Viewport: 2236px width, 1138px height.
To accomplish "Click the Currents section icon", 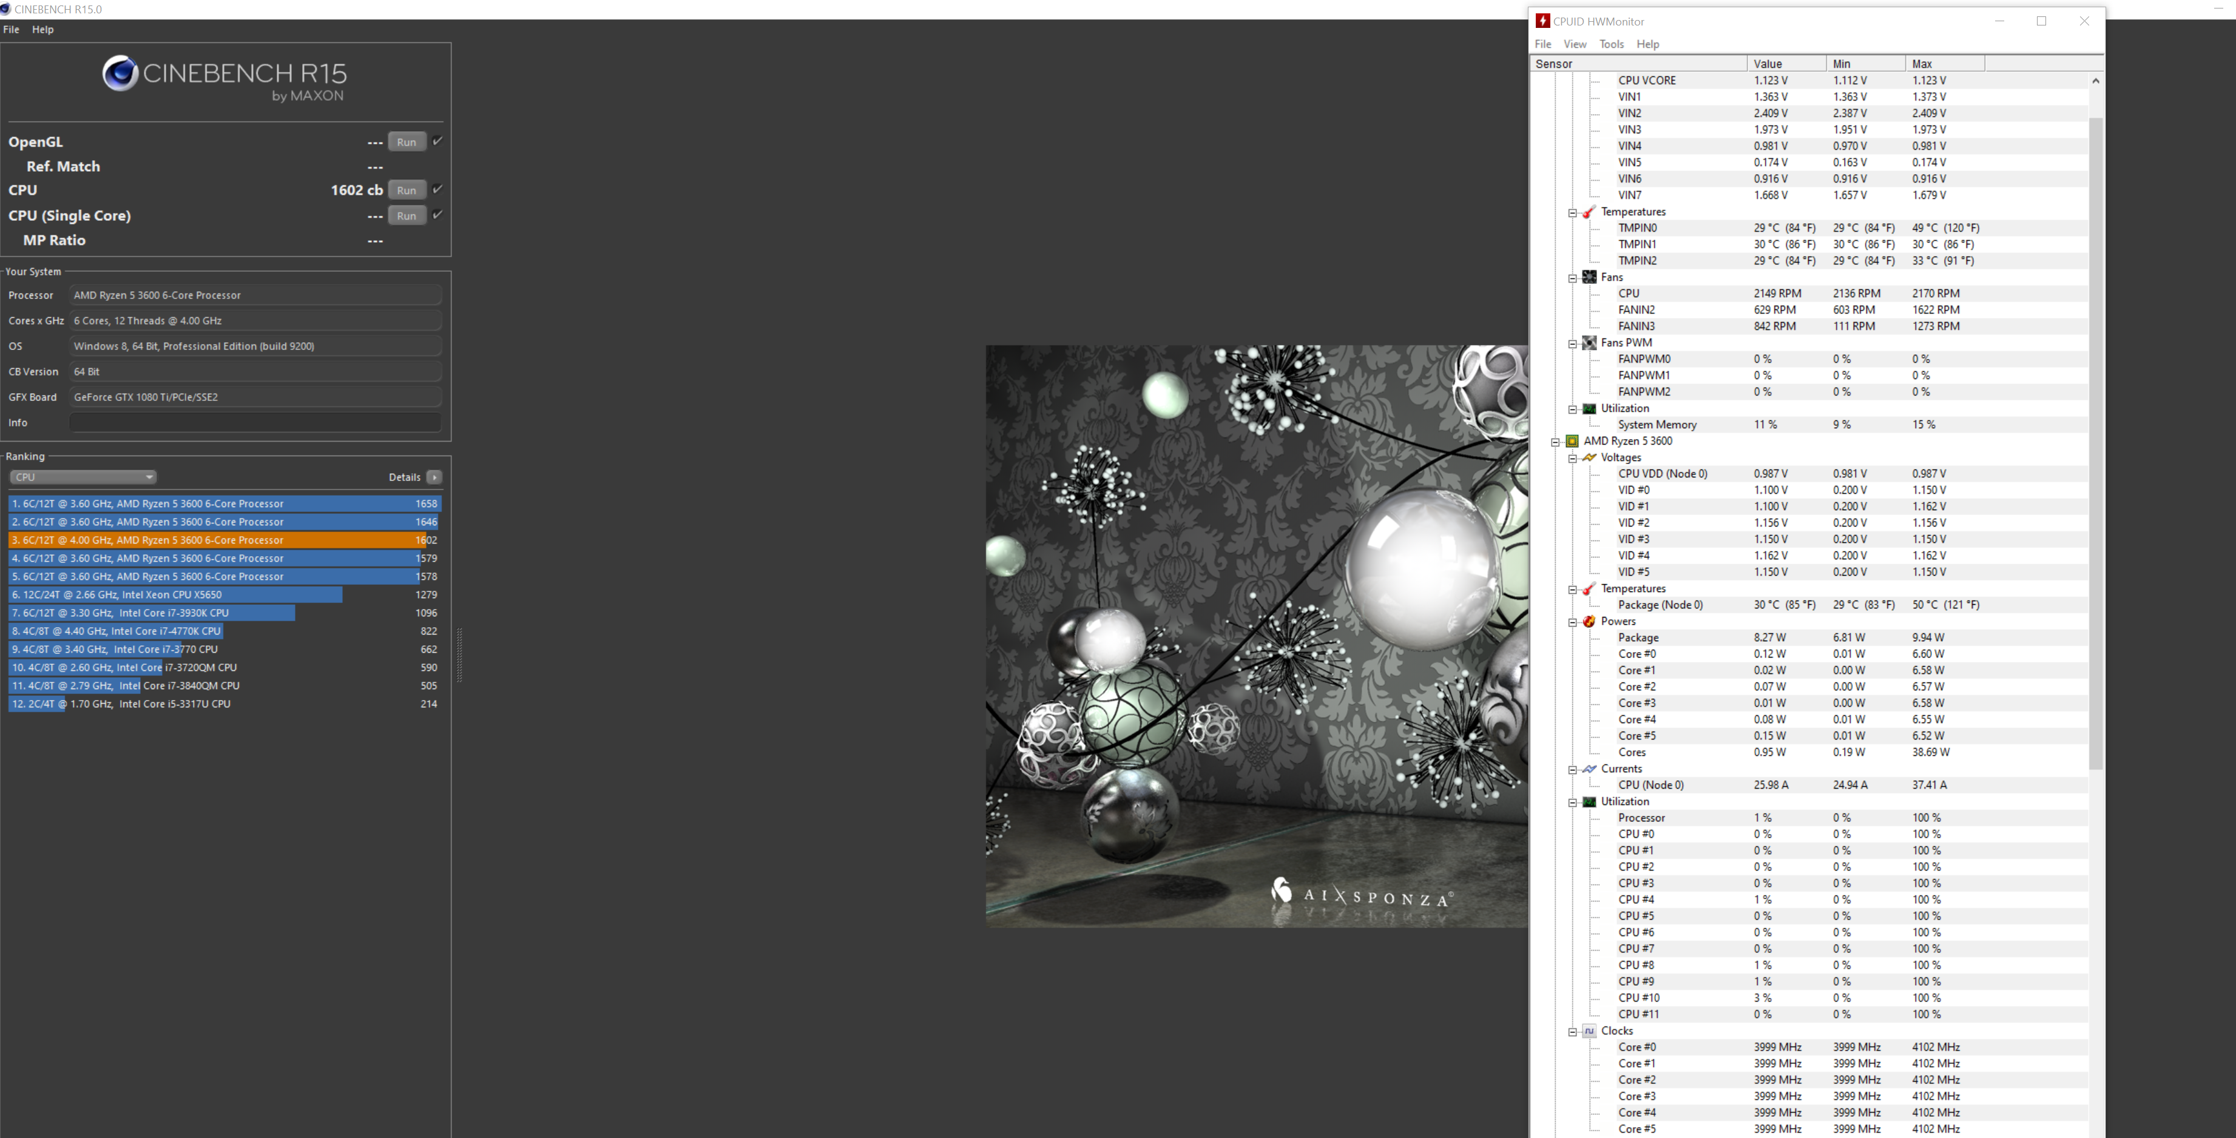I will pos(1589,769).
